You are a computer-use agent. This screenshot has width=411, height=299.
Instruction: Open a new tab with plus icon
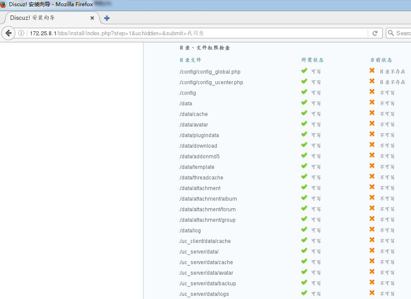(x=107, y=18)
